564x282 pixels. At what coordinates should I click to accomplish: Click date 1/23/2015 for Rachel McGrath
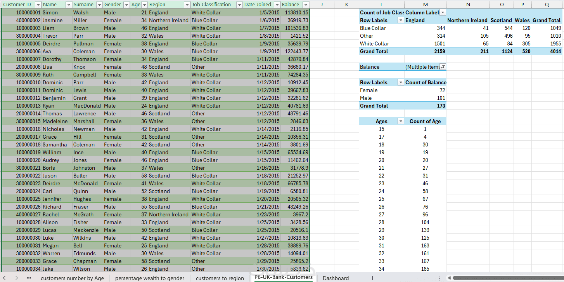click(x=262, y=214)
